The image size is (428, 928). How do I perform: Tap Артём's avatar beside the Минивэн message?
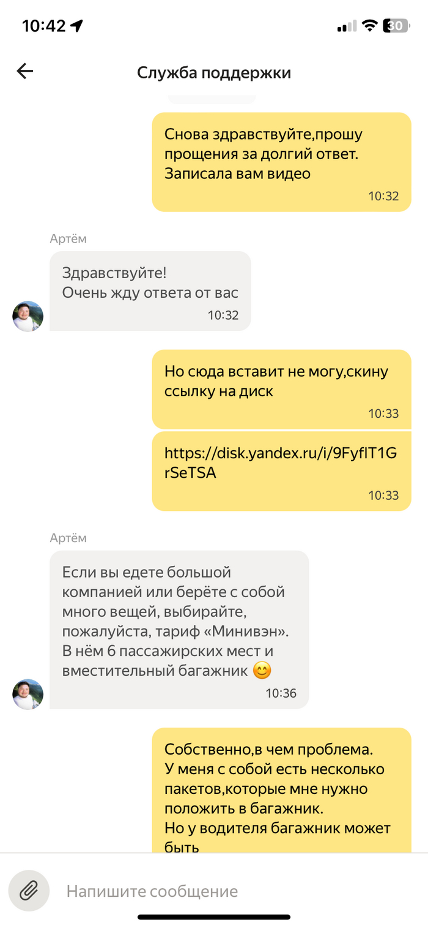click(x=28, y=694)
